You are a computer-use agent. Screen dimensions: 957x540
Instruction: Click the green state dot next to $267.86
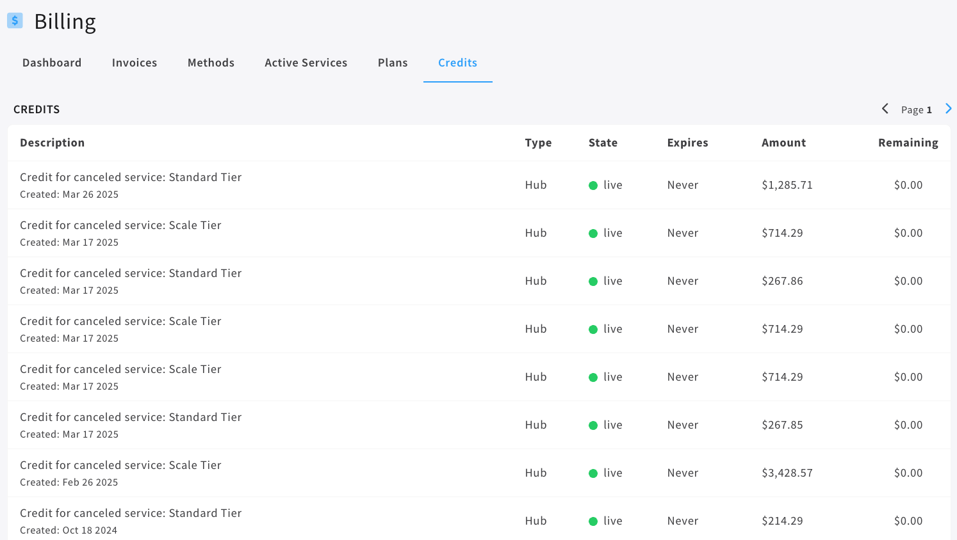point(593,281)
